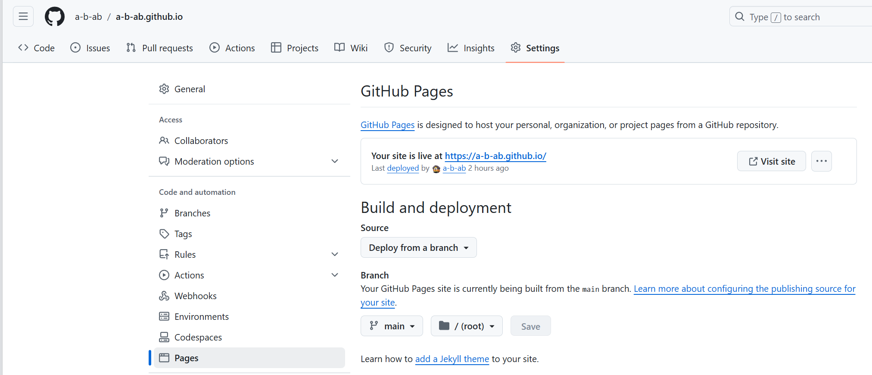This screenshot has height=375, width=872.
Task: Click the sidebar Actions play-circle icon
Action: 164,275
